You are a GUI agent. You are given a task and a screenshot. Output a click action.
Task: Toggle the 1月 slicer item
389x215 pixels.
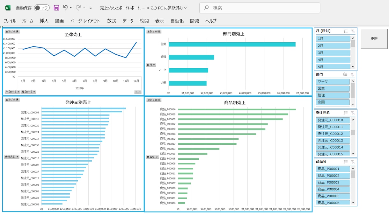point(333,39)
